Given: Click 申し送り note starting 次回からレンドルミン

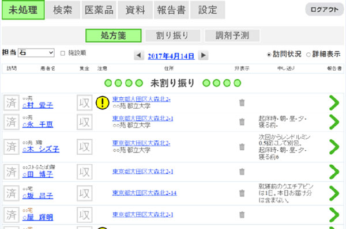Looking at the screenshot, I should (284, 147).
